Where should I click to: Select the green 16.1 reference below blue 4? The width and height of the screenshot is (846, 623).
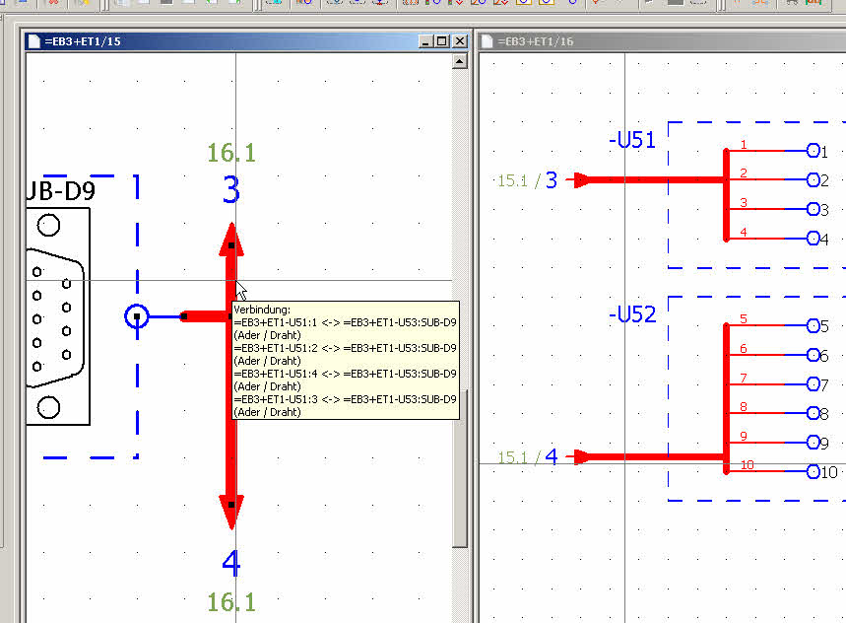coord(231,602)
